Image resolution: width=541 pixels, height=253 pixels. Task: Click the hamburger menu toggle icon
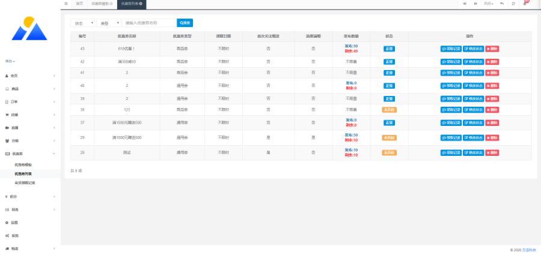tap(66, 4)
